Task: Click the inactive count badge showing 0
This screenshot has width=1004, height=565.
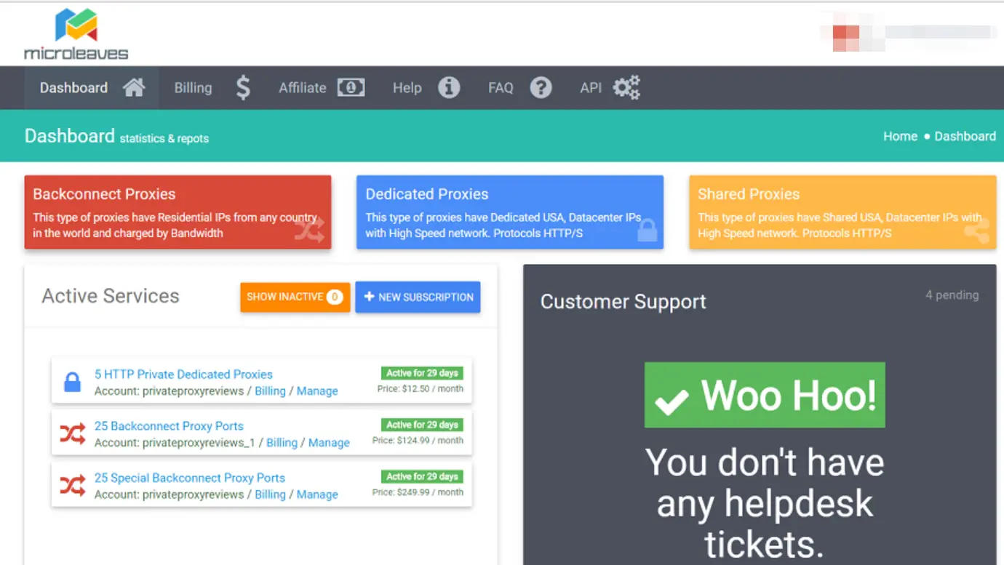Action: click(334, 297)
